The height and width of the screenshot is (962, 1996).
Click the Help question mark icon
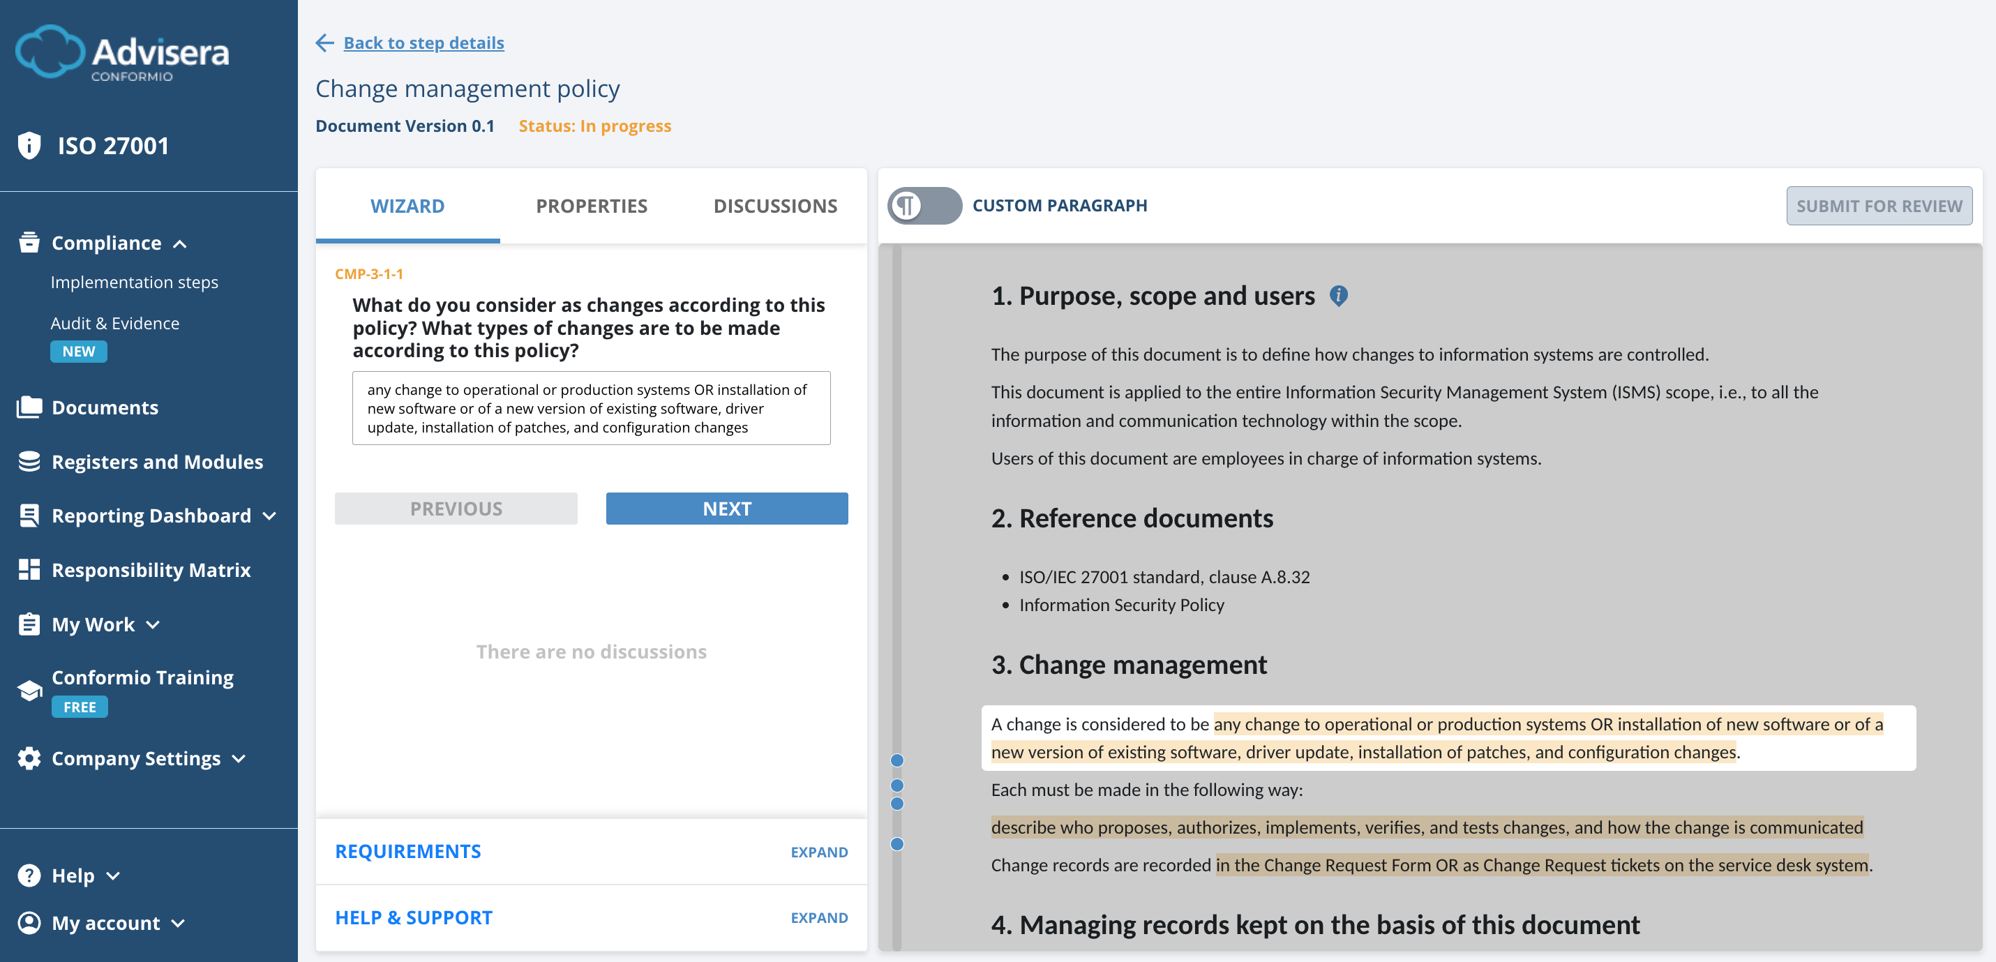(29, 875)
